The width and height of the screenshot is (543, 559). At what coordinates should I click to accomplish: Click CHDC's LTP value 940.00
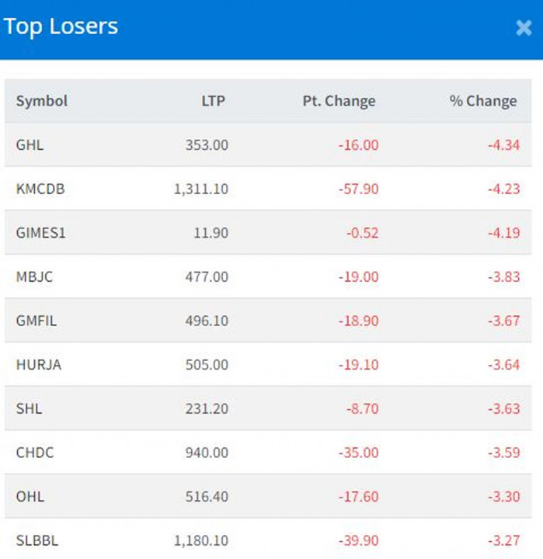click(207, 453)
